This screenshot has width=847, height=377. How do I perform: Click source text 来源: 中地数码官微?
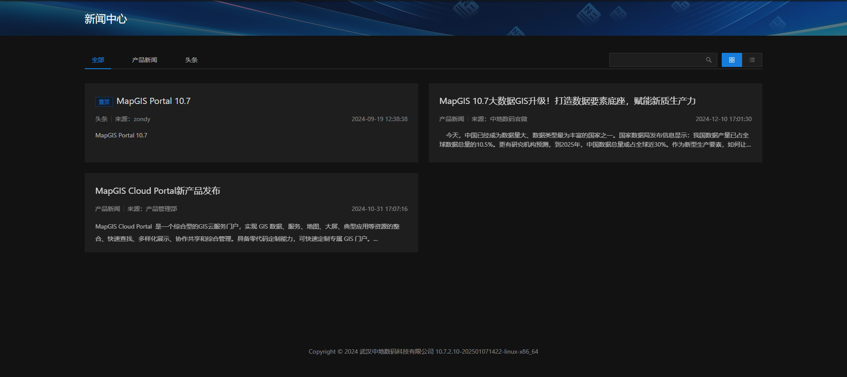[x=499, y=119]
